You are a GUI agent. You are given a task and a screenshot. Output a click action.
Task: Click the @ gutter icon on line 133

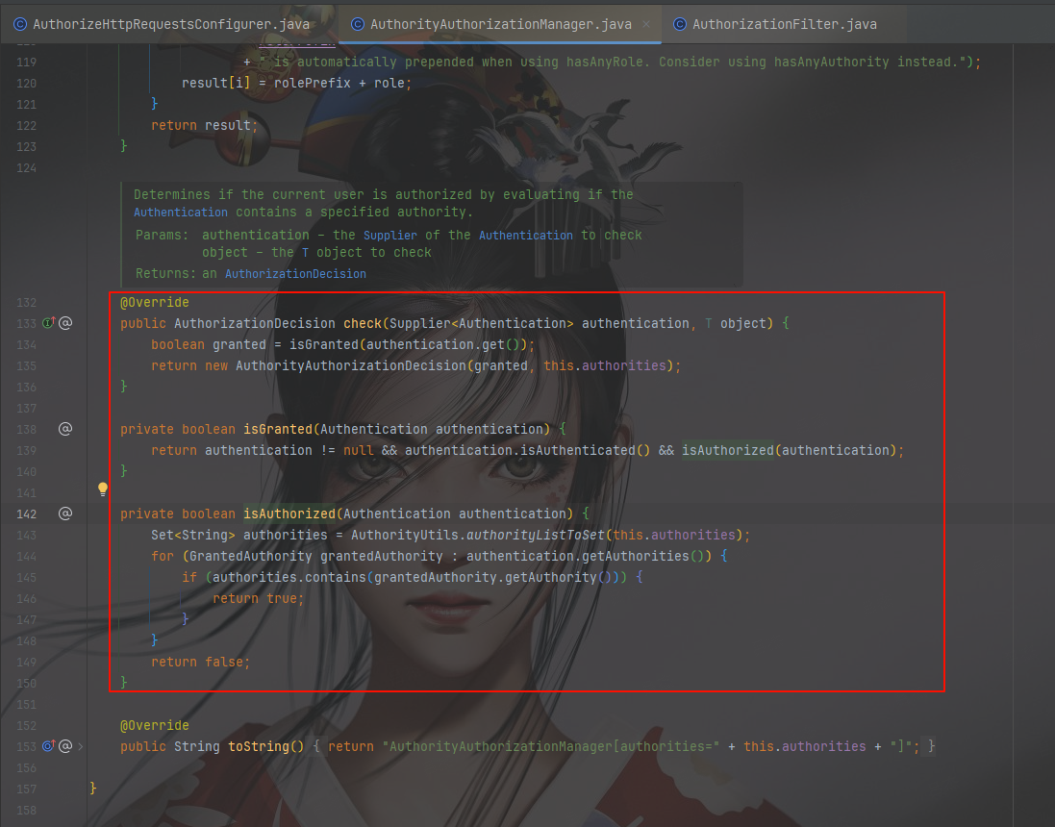coord(65,323)
